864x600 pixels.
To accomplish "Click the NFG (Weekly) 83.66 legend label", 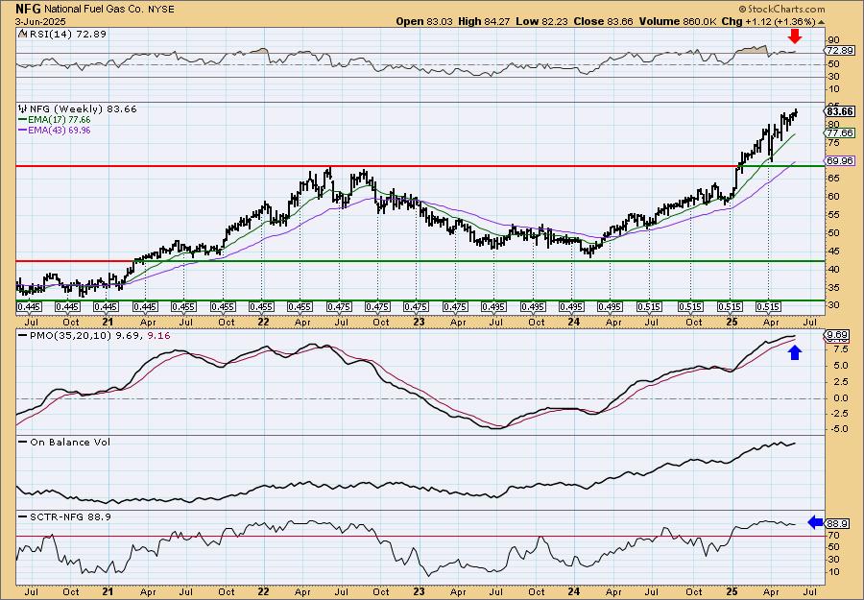I will click(83, 109).
